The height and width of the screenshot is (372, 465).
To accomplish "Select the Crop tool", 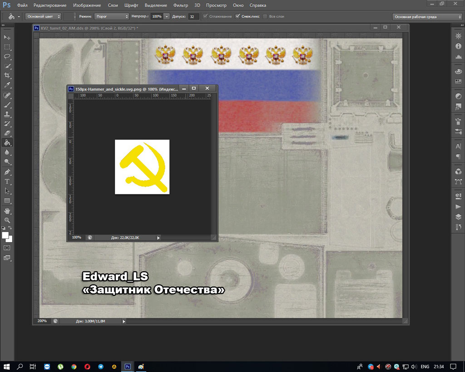I will tap(7, 75).
